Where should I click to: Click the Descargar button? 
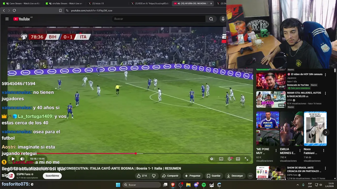pos(235,176)
